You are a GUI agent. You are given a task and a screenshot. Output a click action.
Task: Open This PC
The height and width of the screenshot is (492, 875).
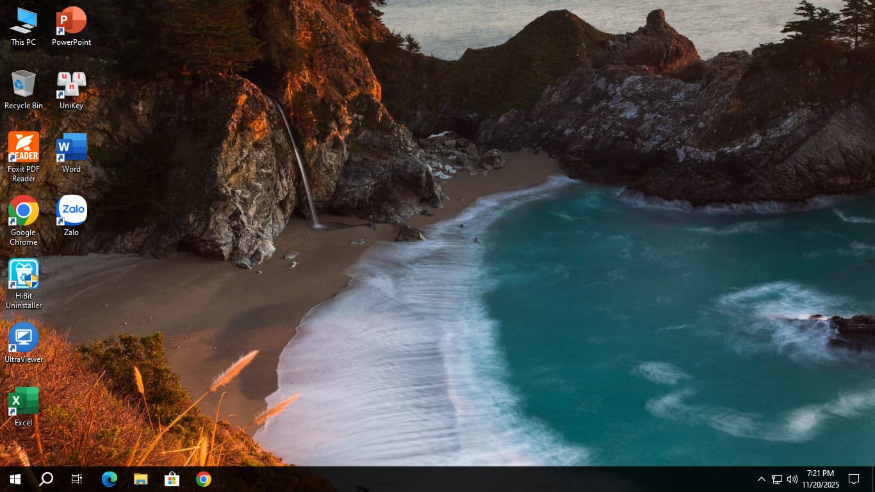23,19
